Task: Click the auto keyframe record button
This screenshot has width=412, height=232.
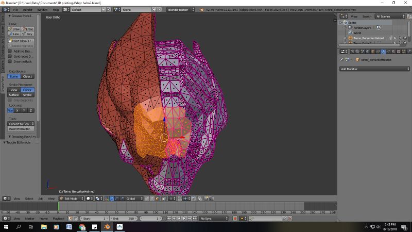Action: (x=235, y=218)
